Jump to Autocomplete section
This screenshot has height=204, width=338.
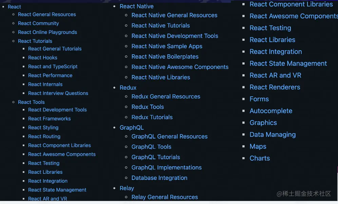pos(271,111)
